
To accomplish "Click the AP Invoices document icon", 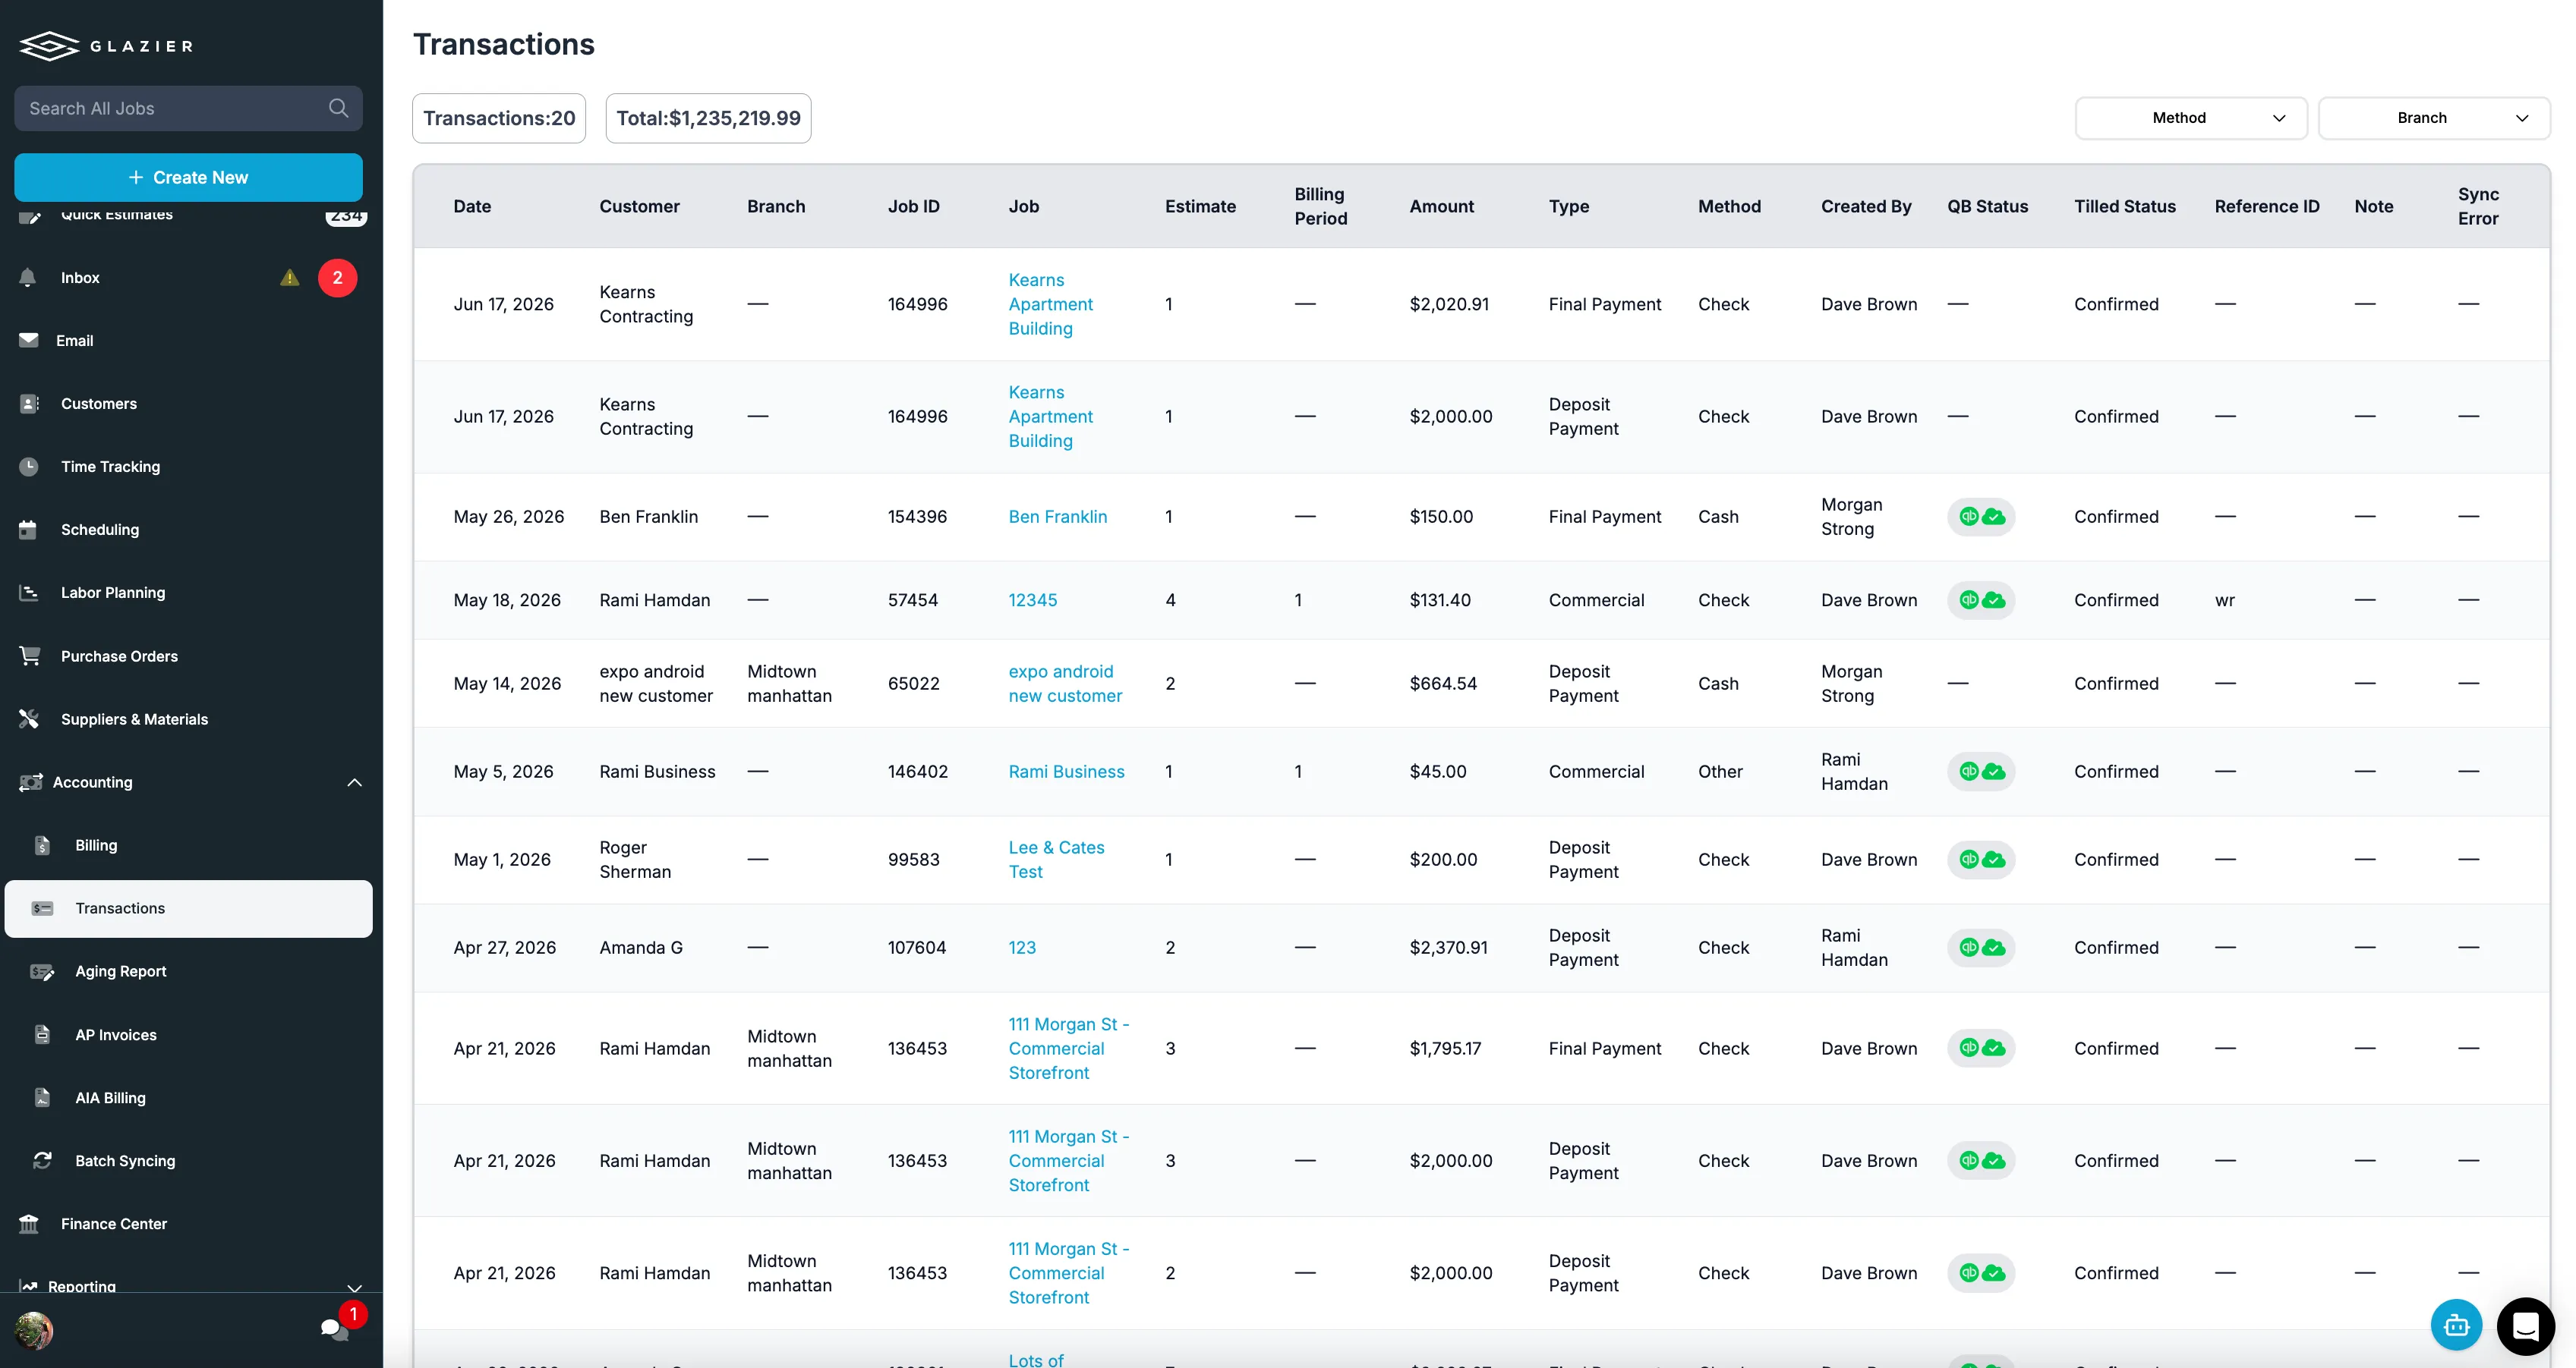I will point(42,1034).
